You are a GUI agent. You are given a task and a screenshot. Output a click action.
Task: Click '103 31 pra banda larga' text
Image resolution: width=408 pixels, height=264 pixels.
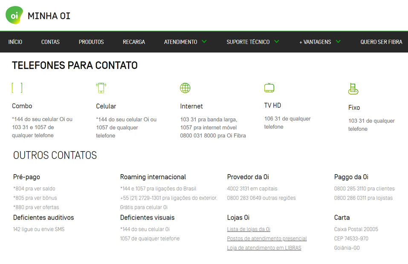tap(208, 120)
